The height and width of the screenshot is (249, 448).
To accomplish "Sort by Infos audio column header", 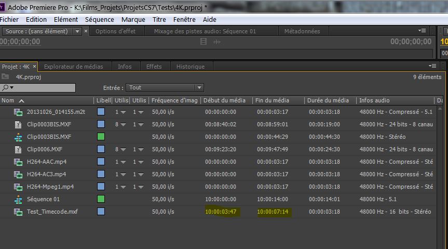I will [374, 100].
